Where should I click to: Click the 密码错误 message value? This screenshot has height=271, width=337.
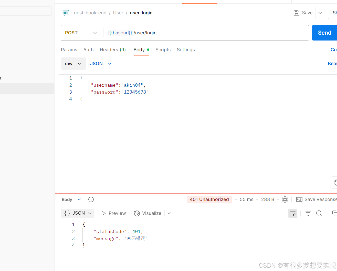[136, 238]
